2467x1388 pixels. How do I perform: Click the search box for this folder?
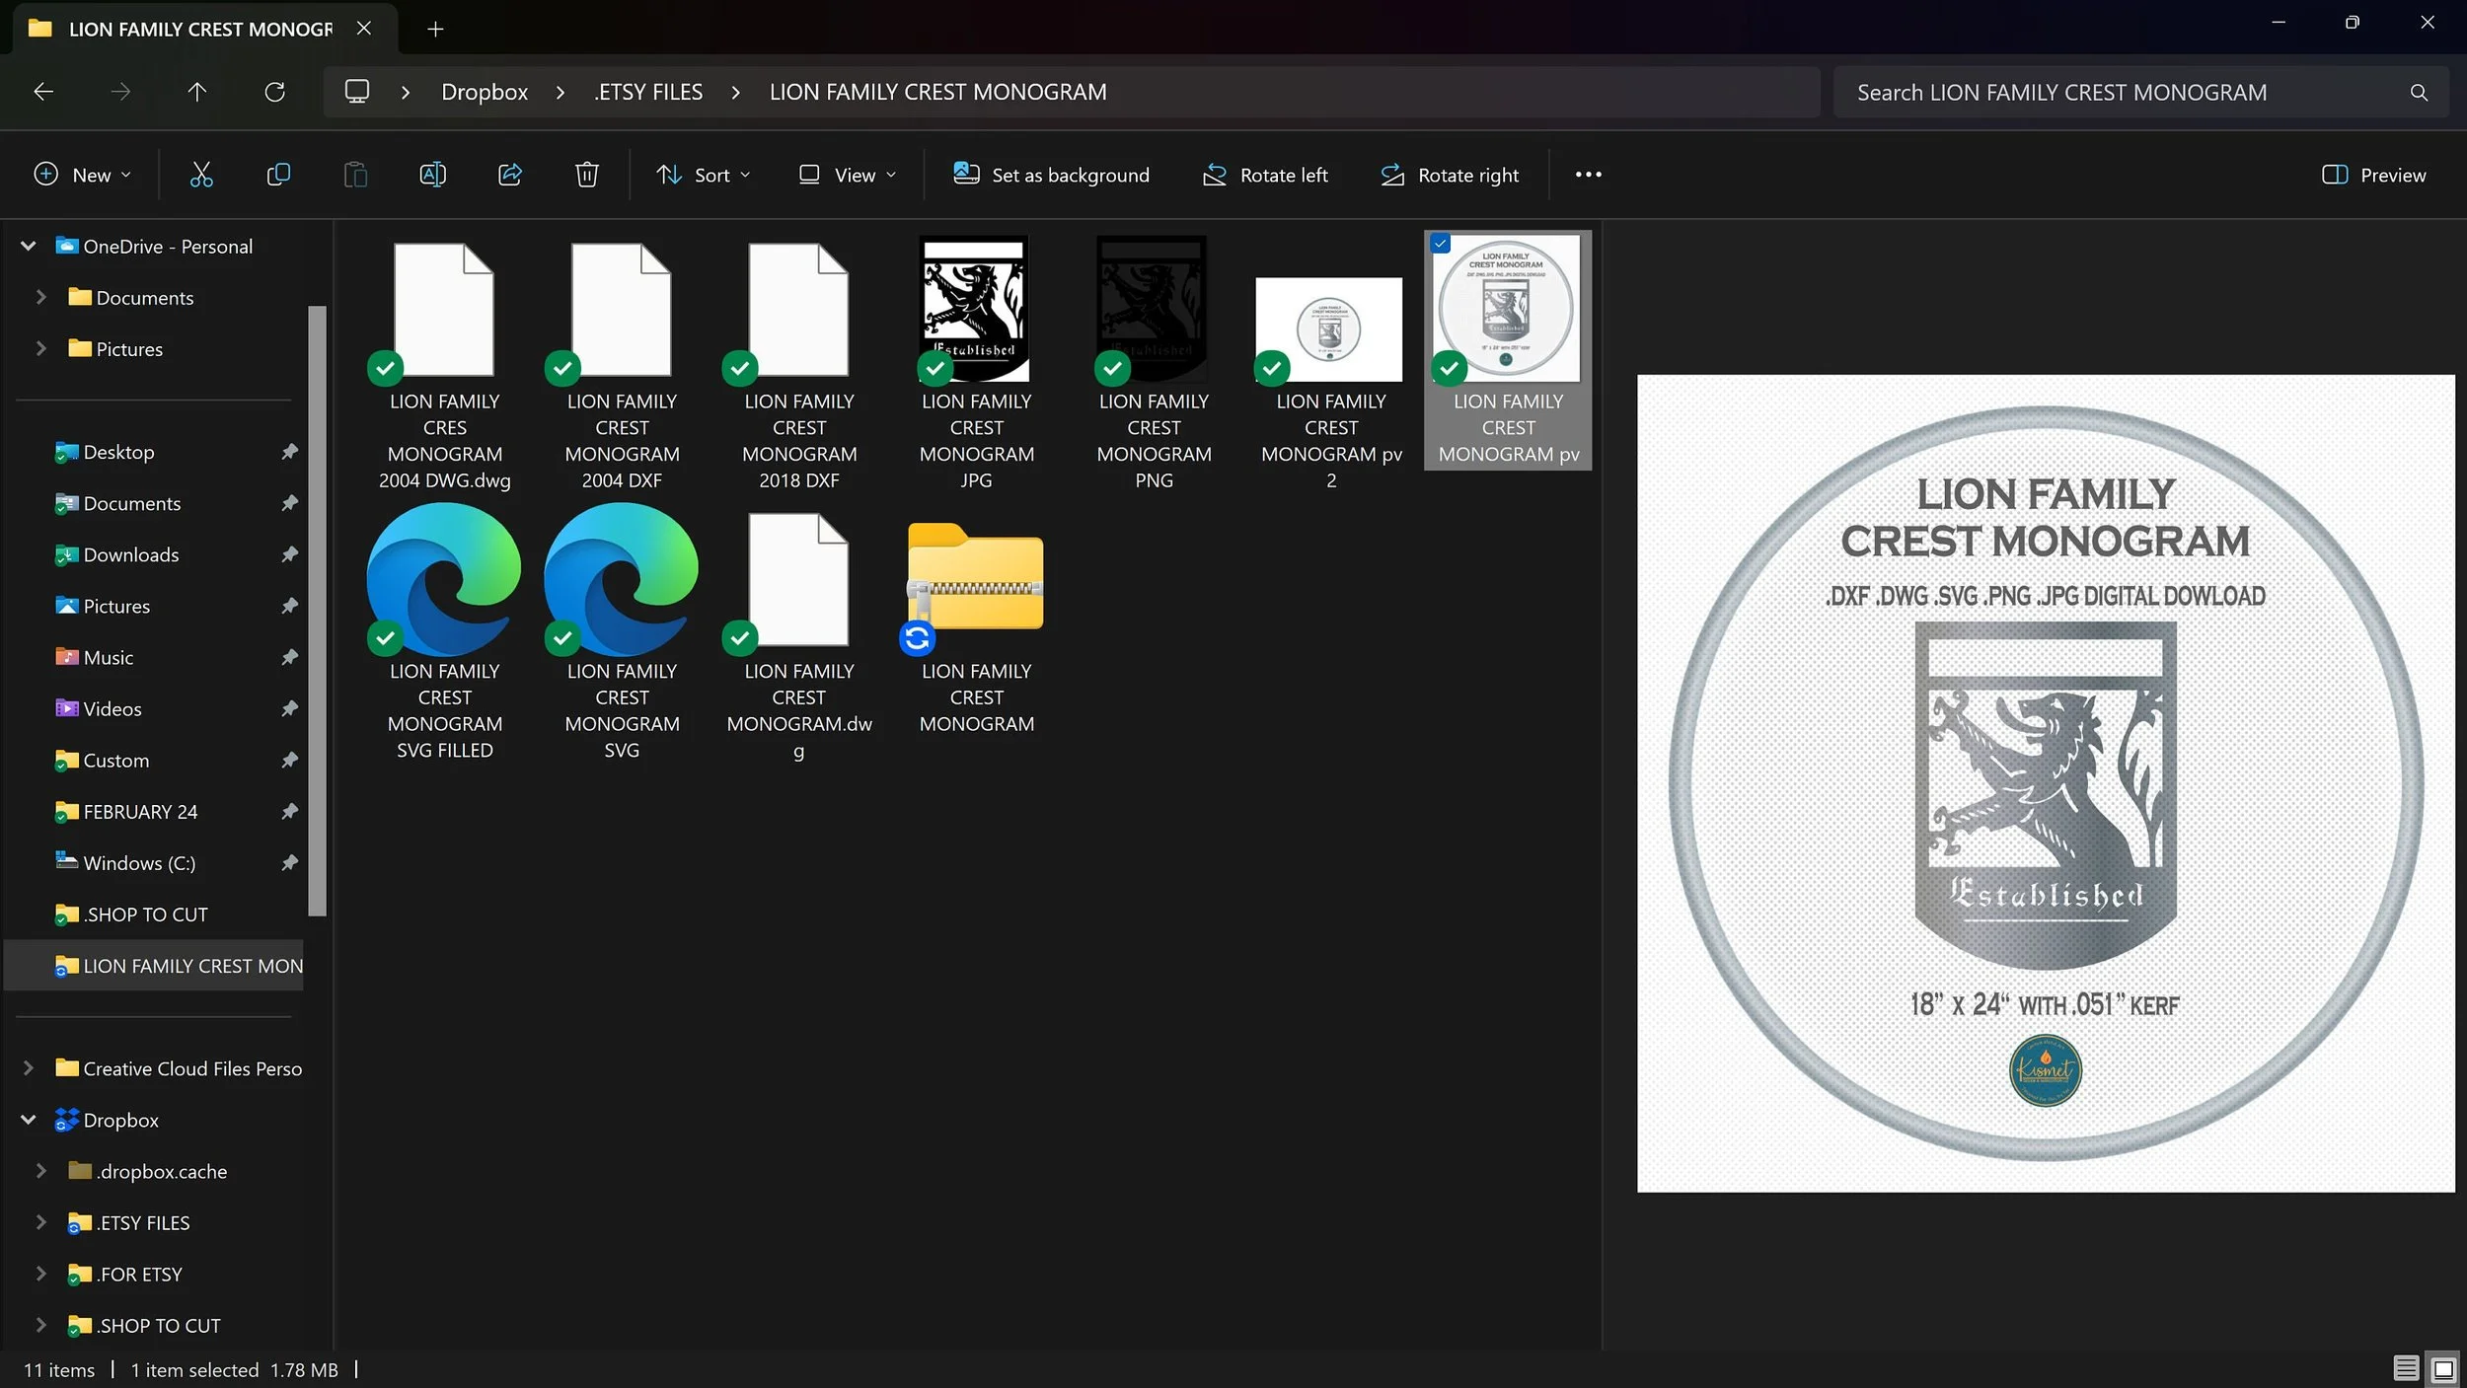click(x=2122, y=92)
